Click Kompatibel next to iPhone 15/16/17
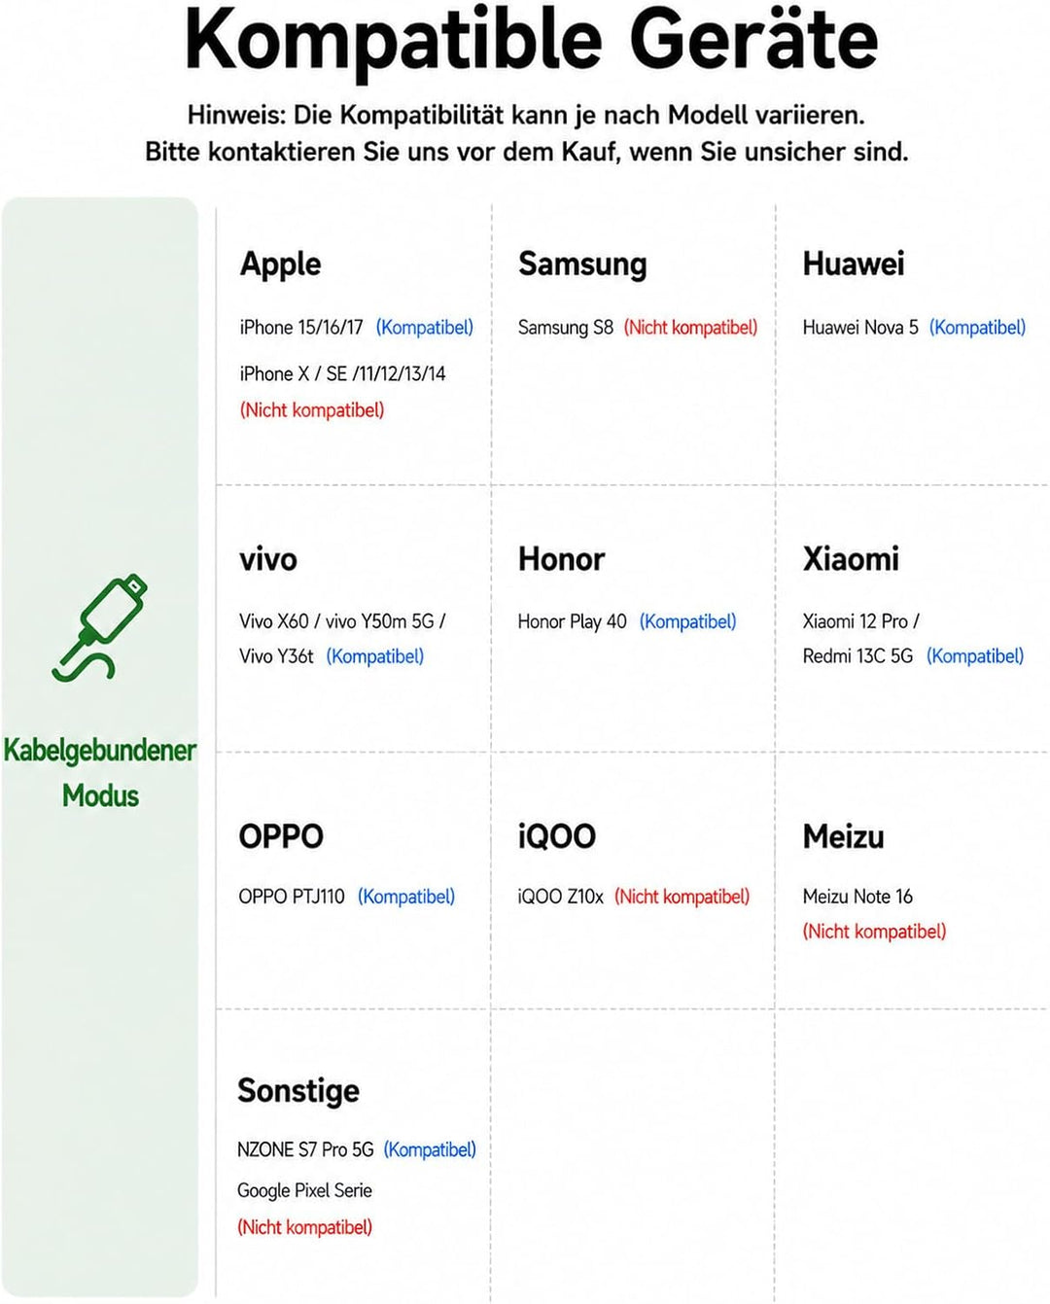1050x1304 pixels. (x=425, y=328)
